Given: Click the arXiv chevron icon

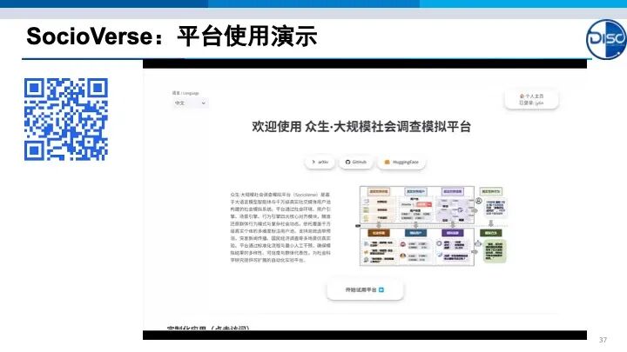Looking at the screenshot, I should click(x=312, y=162).
